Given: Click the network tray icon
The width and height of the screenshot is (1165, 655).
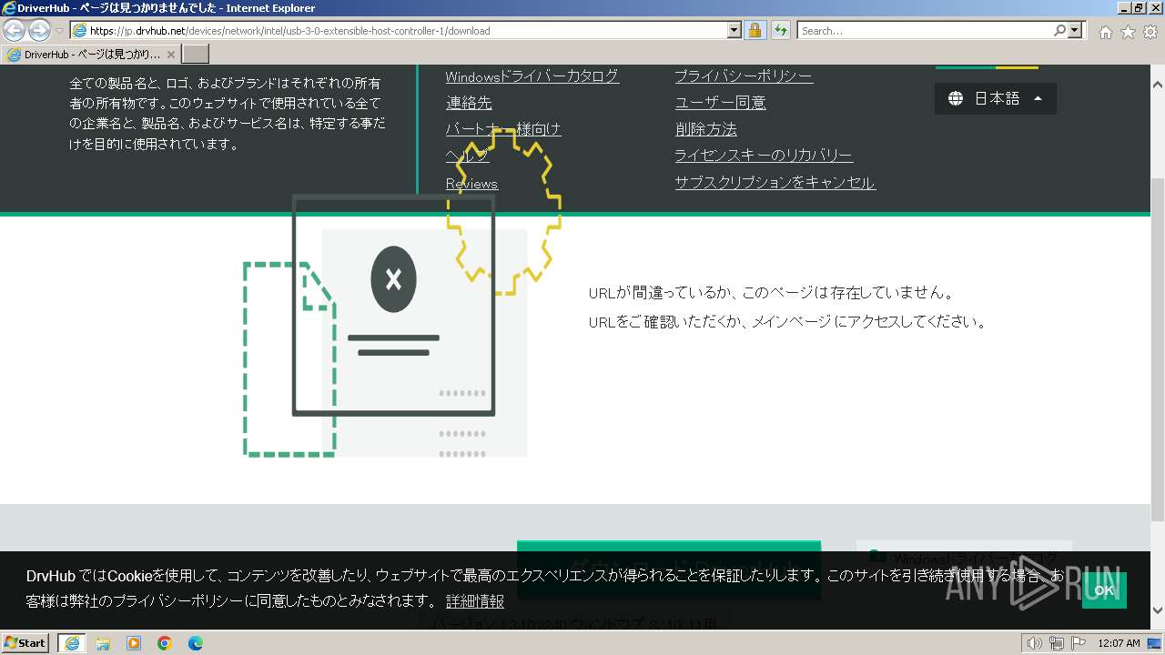Looking at the screenshot, I should (1057, 643).
